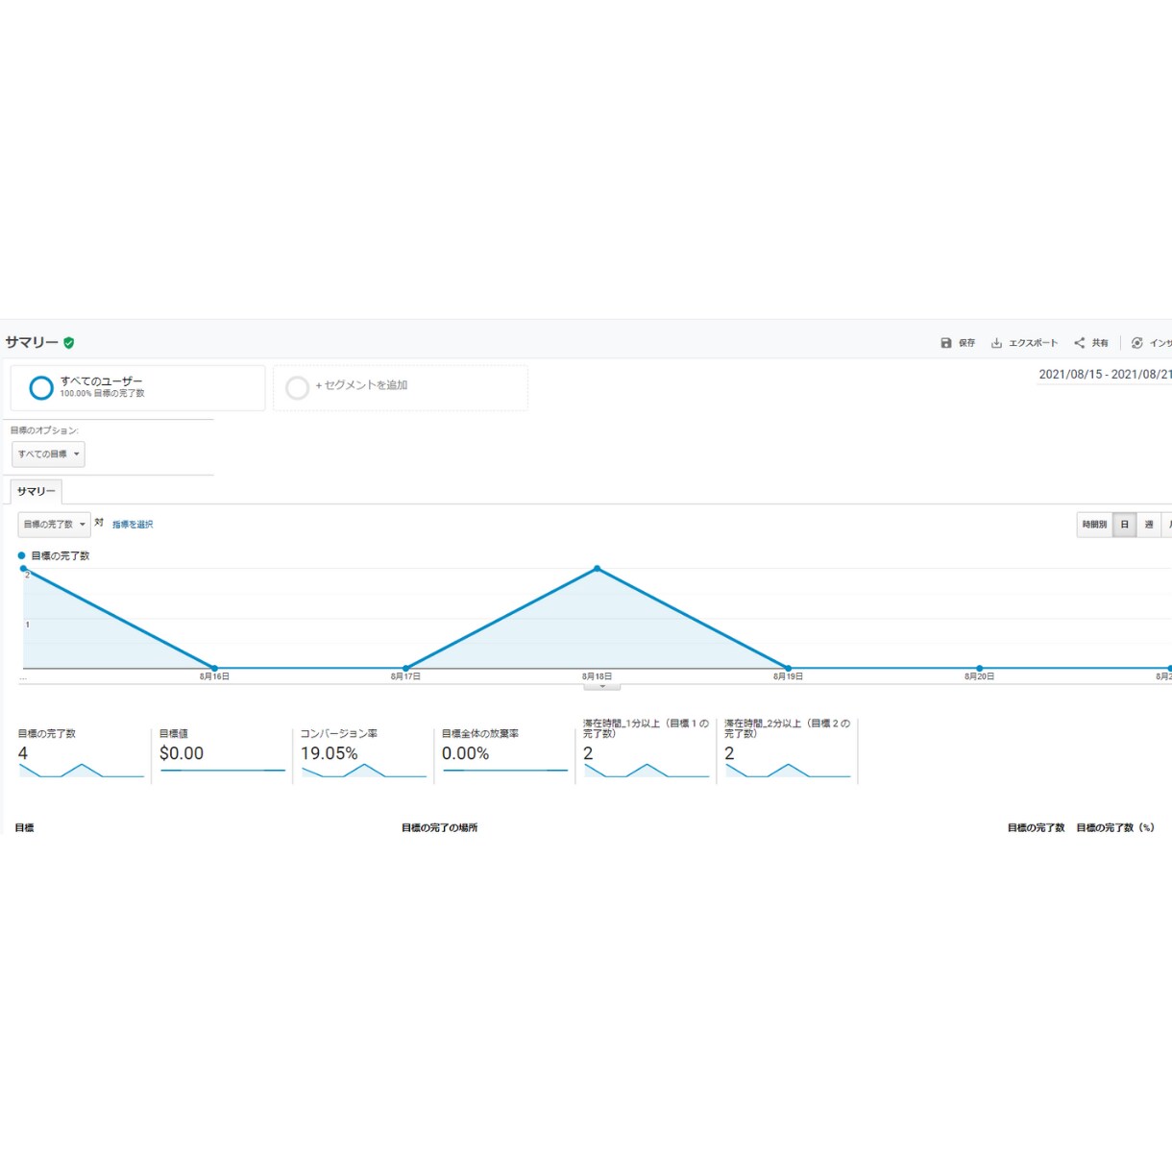Viewport: 1172px width, 1153px height.
Task: Select the 週 chart interval
Action: [1149, 525]
